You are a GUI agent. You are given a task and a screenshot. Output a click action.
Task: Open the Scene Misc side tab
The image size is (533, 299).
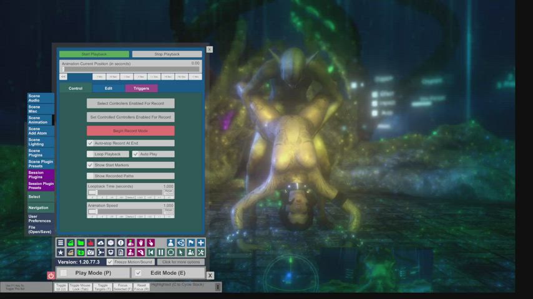click(41, 109)
